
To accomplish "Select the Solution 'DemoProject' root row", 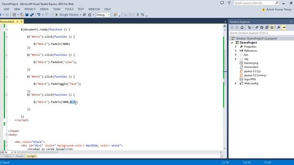I will [x=261, y=38].
